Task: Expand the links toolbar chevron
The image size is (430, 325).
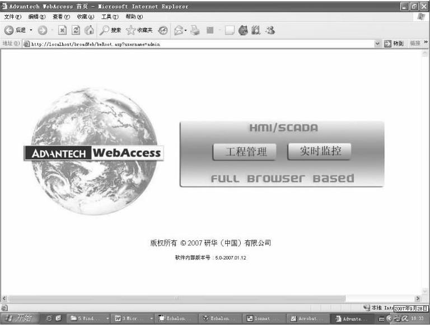Action: click(426, 42)
